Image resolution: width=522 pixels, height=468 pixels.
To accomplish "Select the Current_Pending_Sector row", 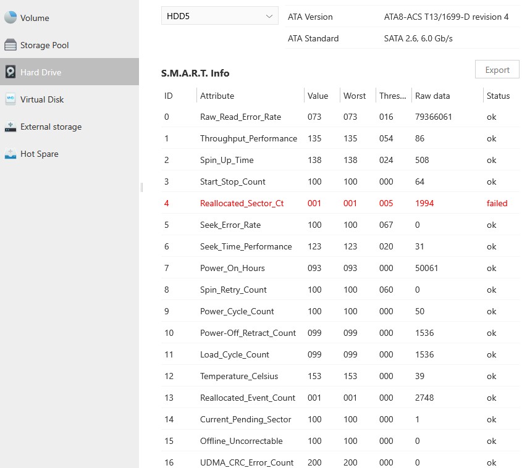I will [340, 419].
